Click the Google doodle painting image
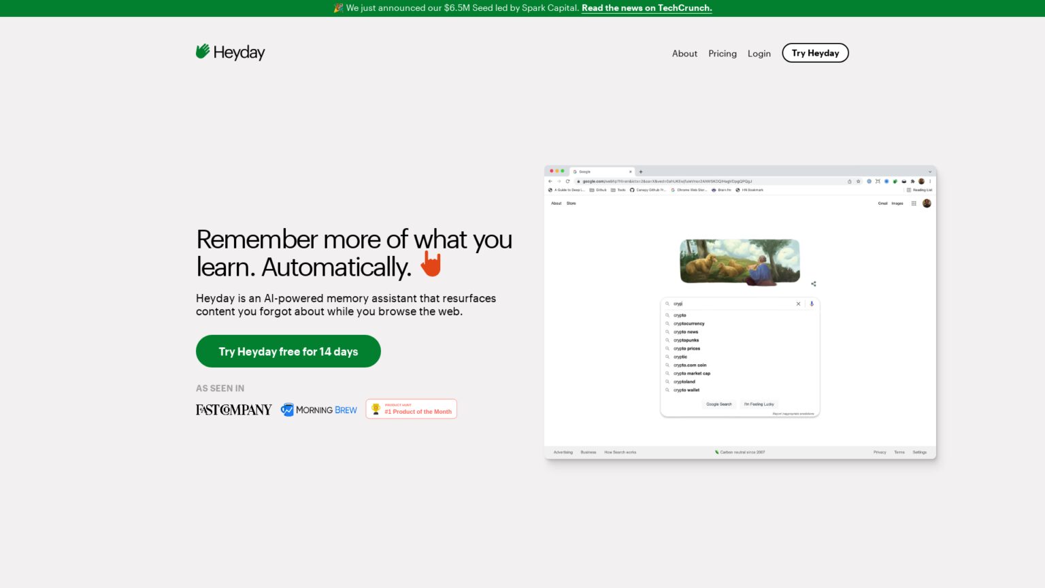 (x=740, y=261)
